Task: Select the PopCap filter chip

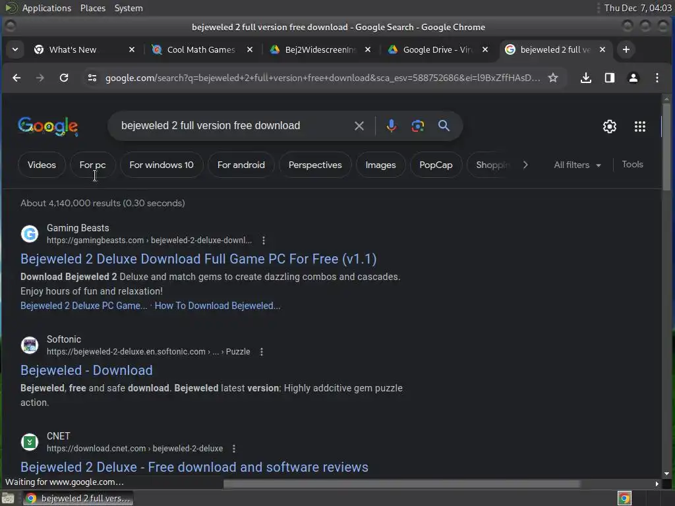Action: (x=436, y=165)
